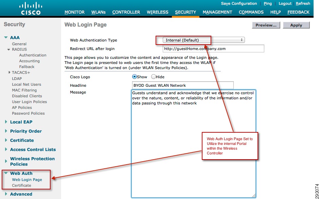Click the AAA heading link
Screen dimensions: 319x199
coord(15,37)
